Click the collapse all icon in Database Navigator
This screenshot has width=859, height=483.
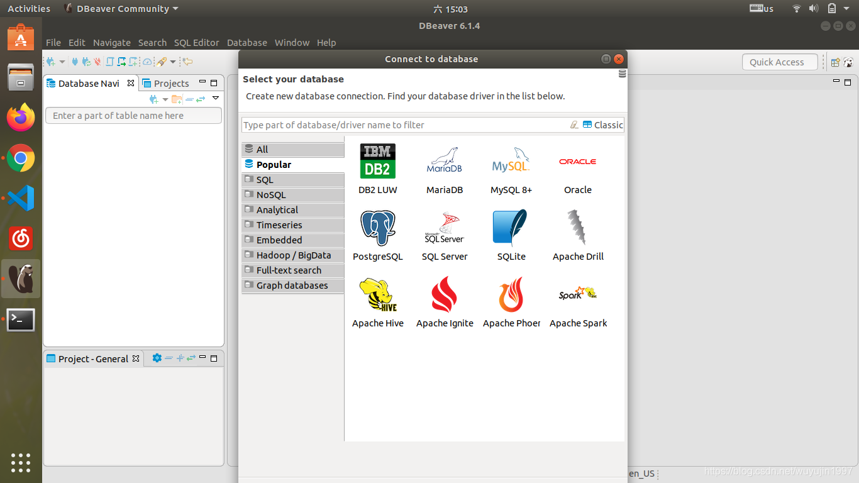[189, 99]
